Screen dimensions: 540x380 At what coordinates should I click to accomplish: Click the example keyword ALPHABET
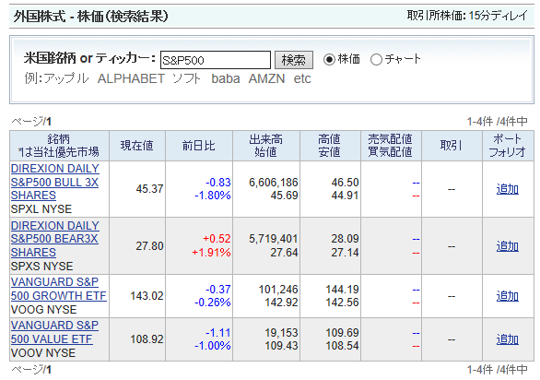pos(131,78)
